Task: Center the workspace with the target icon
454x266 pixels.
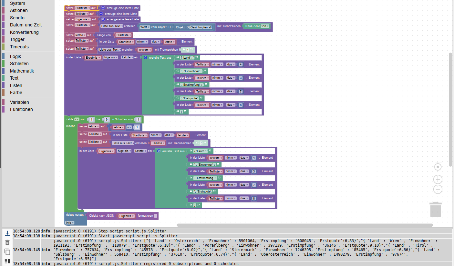Action: (x=438, y=167)
